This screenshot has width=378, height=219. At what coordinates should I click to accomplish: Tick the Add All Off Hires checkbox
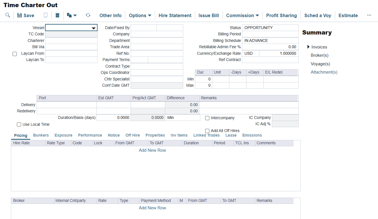tap(207, 131)
